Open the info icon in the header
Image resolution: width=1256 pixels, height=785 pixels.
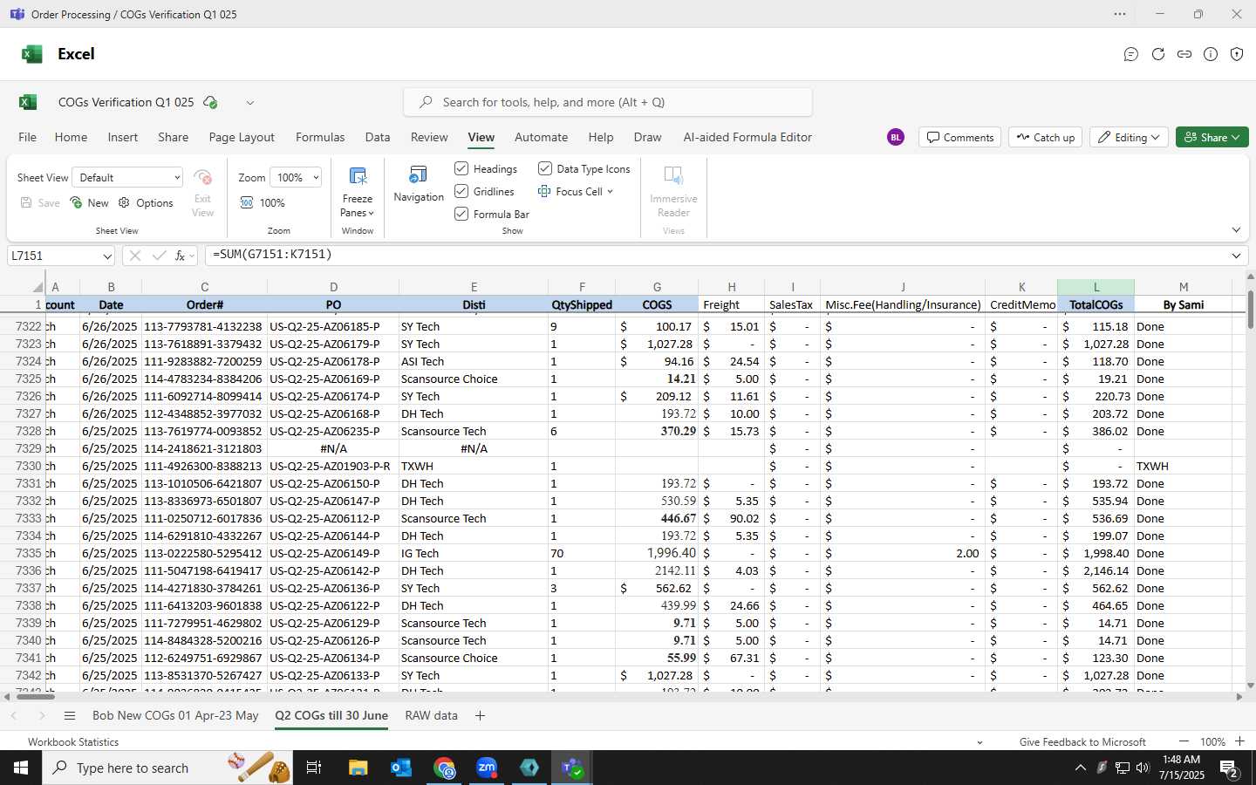pyautogui.click(x=1211, y=54)
